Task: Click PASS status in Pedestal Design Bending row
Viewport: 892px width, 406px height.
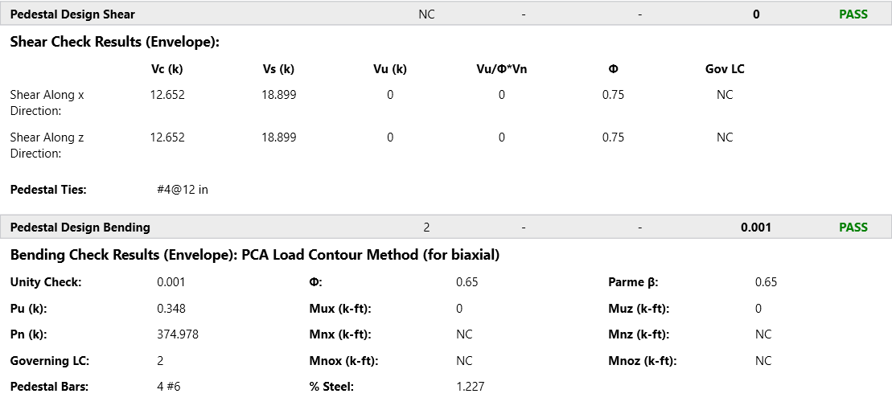Action: coord(853,227)
